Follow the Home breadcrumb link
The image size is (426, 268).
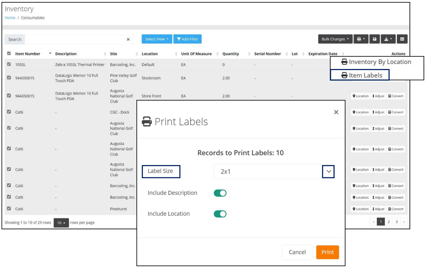tap(10, 18)
